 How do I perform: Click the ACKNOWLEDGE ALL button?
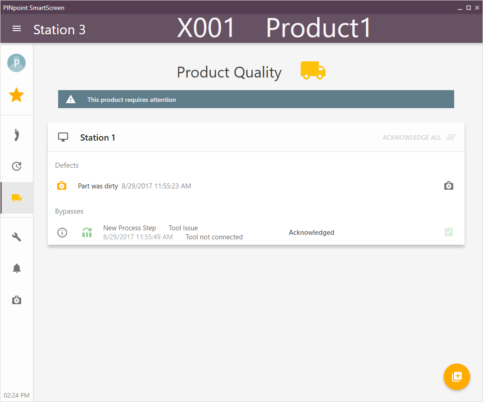(x=411, y=137)
